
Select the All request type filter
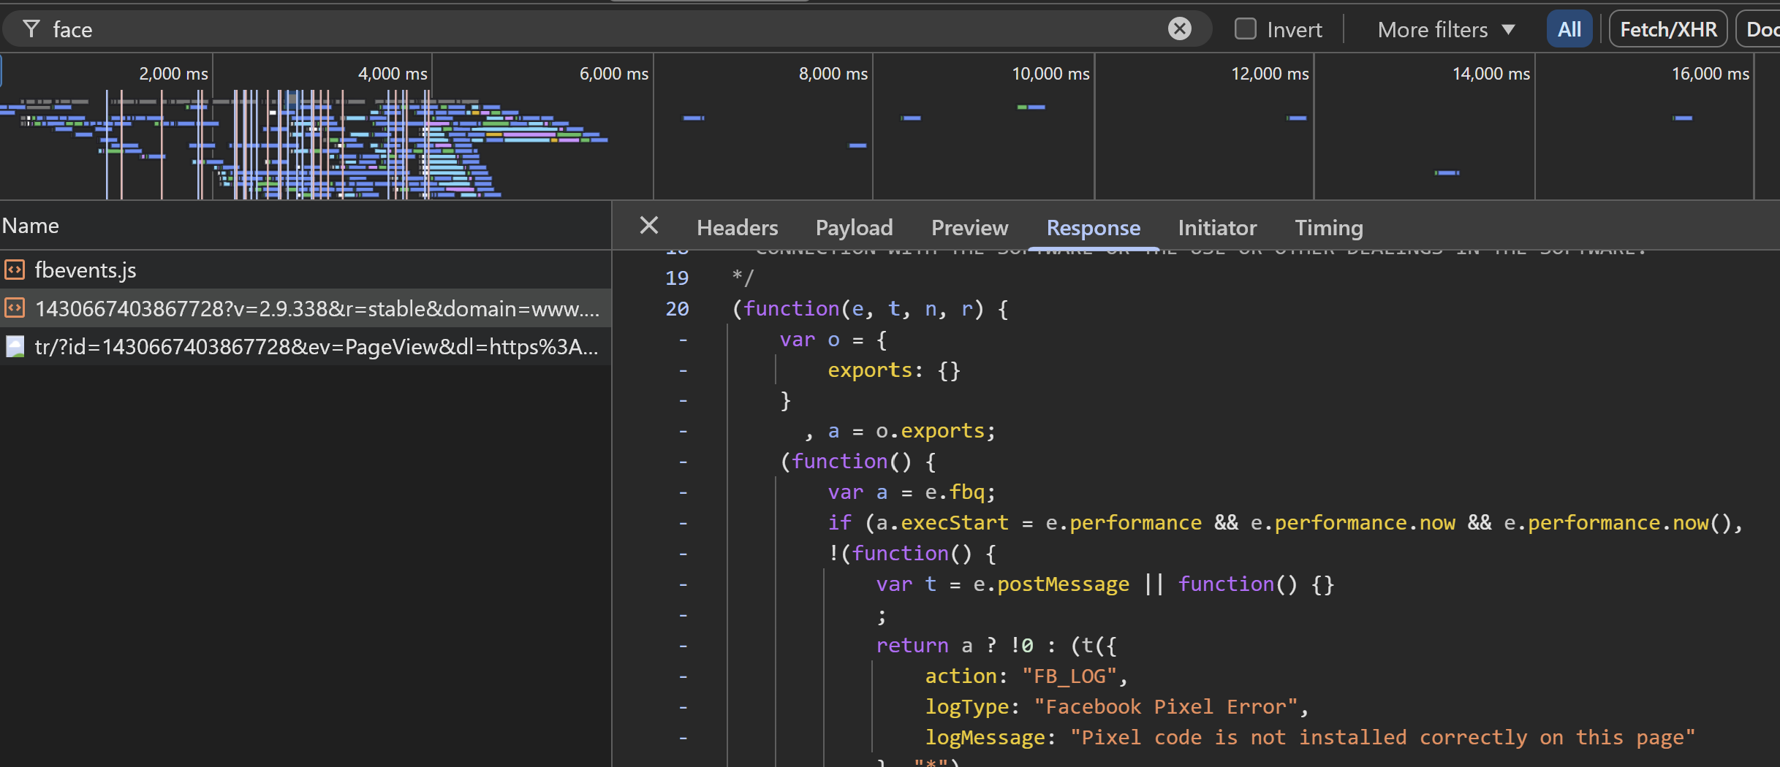pos(1569,29)
